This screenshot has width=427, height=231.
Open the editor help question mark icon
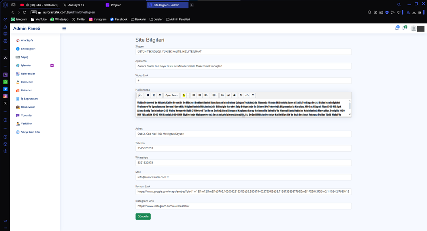pyautogui.click(x=253, y=95)
